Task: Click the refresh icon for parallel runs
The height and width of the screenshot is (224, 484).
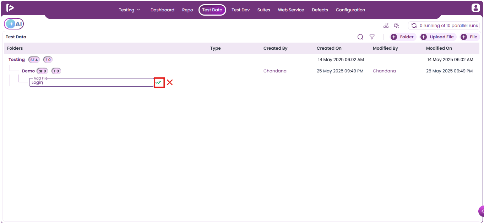Action: point(414,26)
